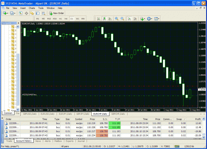Image resolution: width=207 pixels, height=149 pixels.
Task: Open the Journal terminal tab
Action: 81,141
